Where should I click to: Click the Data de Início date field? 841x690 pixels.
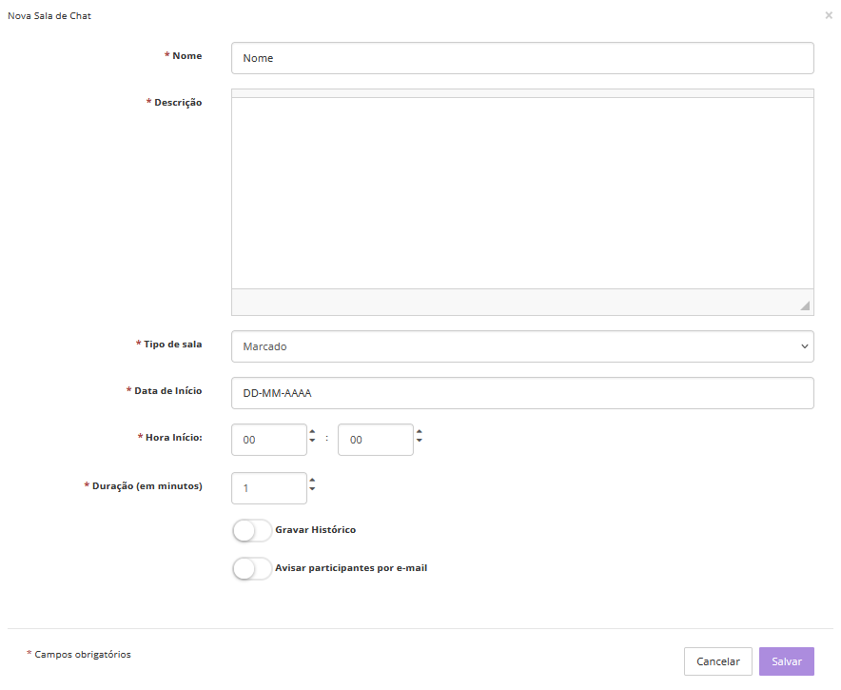pos(522,393)
